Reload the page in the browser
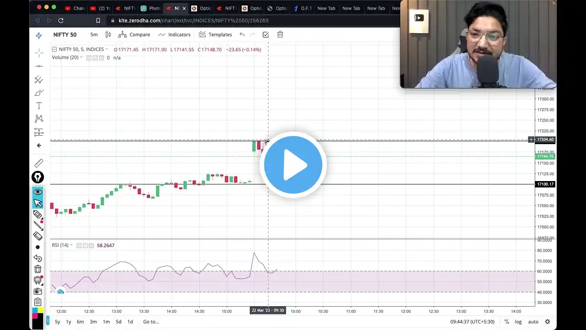586x330 pixels. [60, 21]
